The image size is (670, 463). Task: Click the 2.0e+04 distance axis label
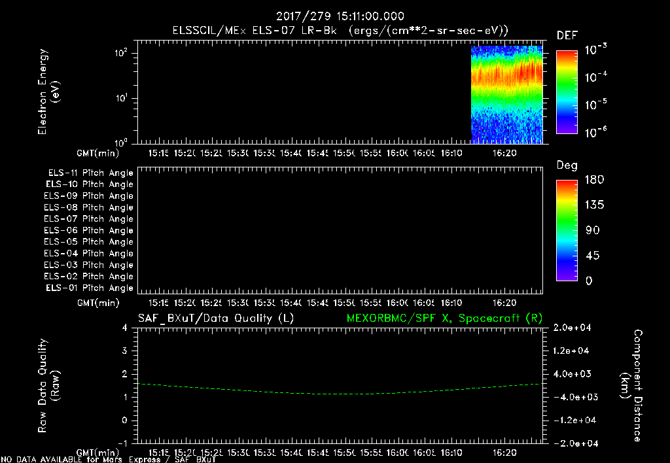tap(572, 328)
